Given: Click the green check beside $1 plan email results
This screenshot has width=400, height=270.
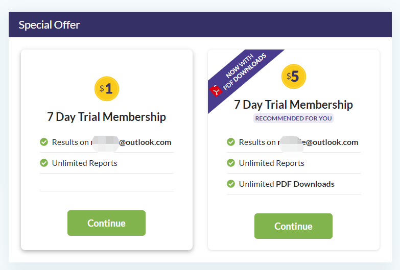Looking at the screenshot, I should pyautogui.click(x=44, y=142).
